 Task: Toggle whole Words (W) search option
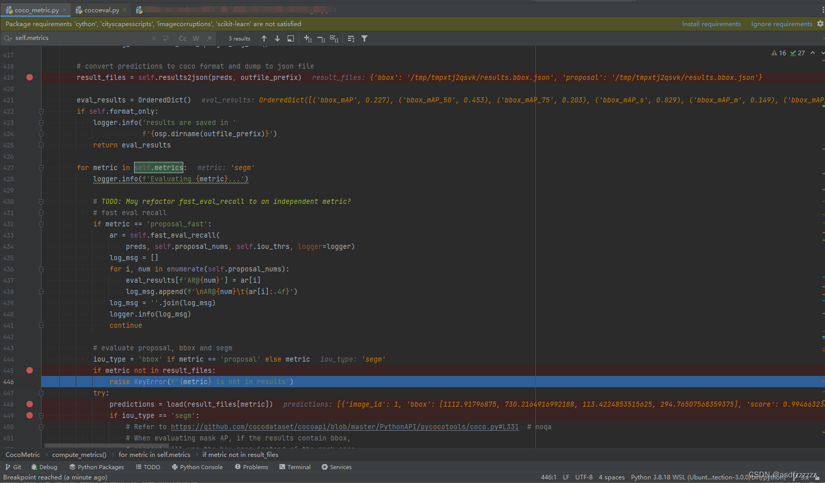196,38
